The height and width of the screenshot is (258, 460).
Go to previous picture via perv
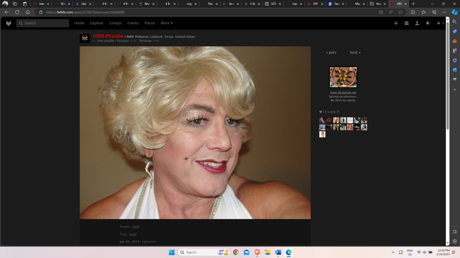pyautogui.click(x=331, y=52)
